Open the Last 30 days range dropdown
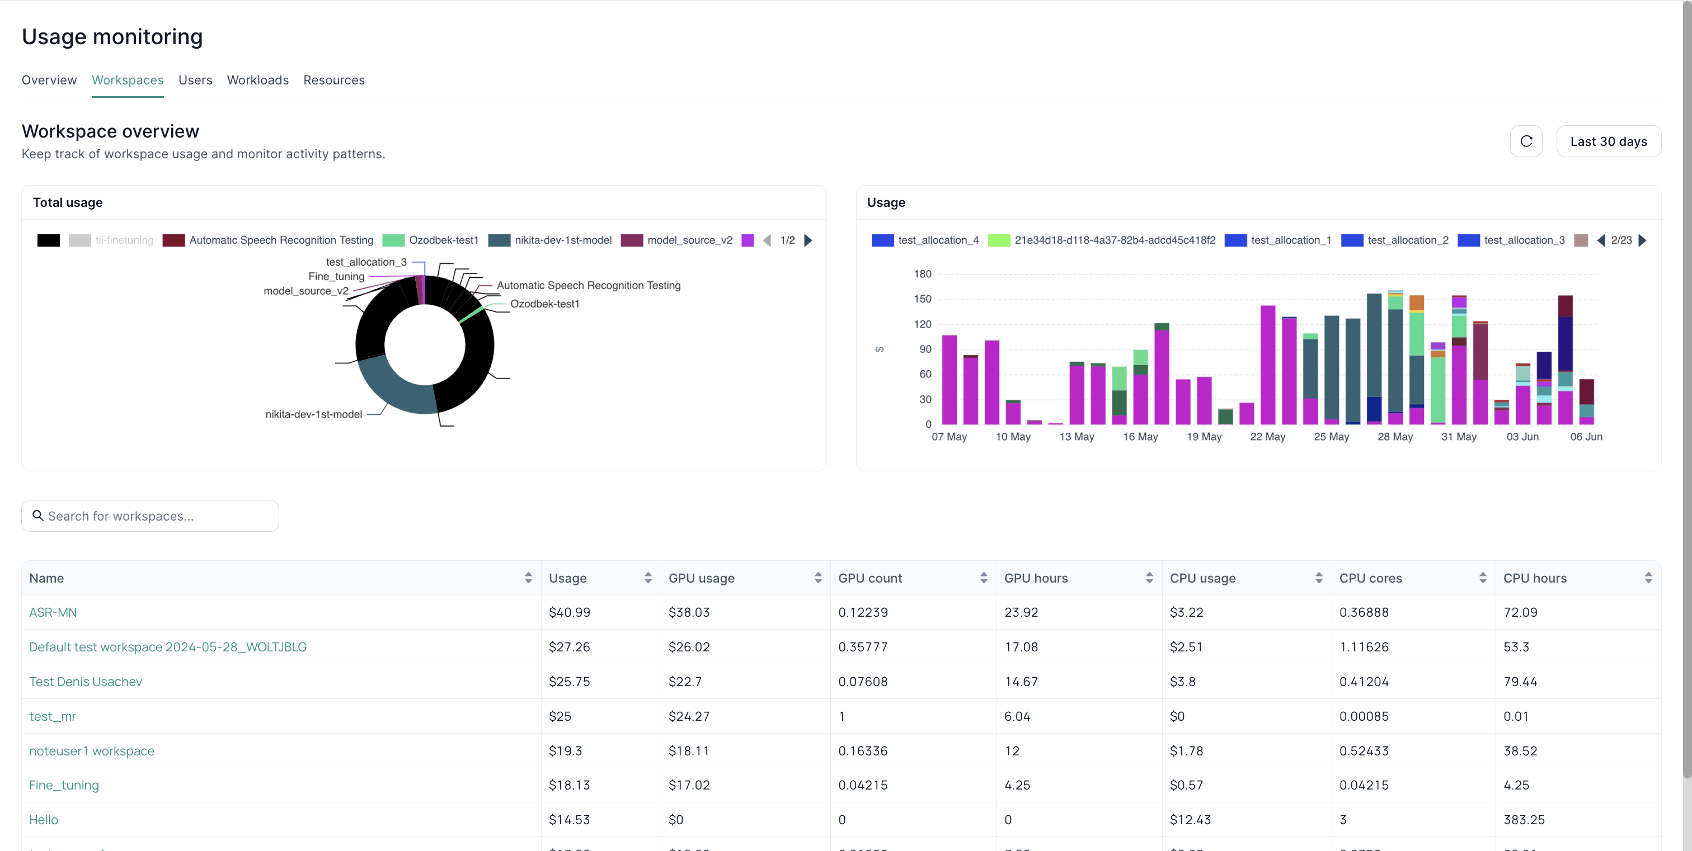Screen dimensions: 1692x851 [1608, 141]
